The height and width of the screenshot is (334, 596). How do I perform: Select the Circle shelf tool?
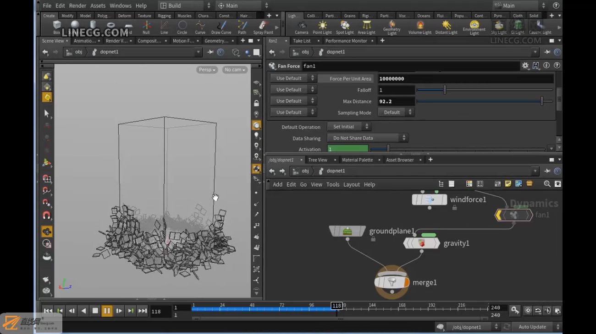[x=182, y=27]
